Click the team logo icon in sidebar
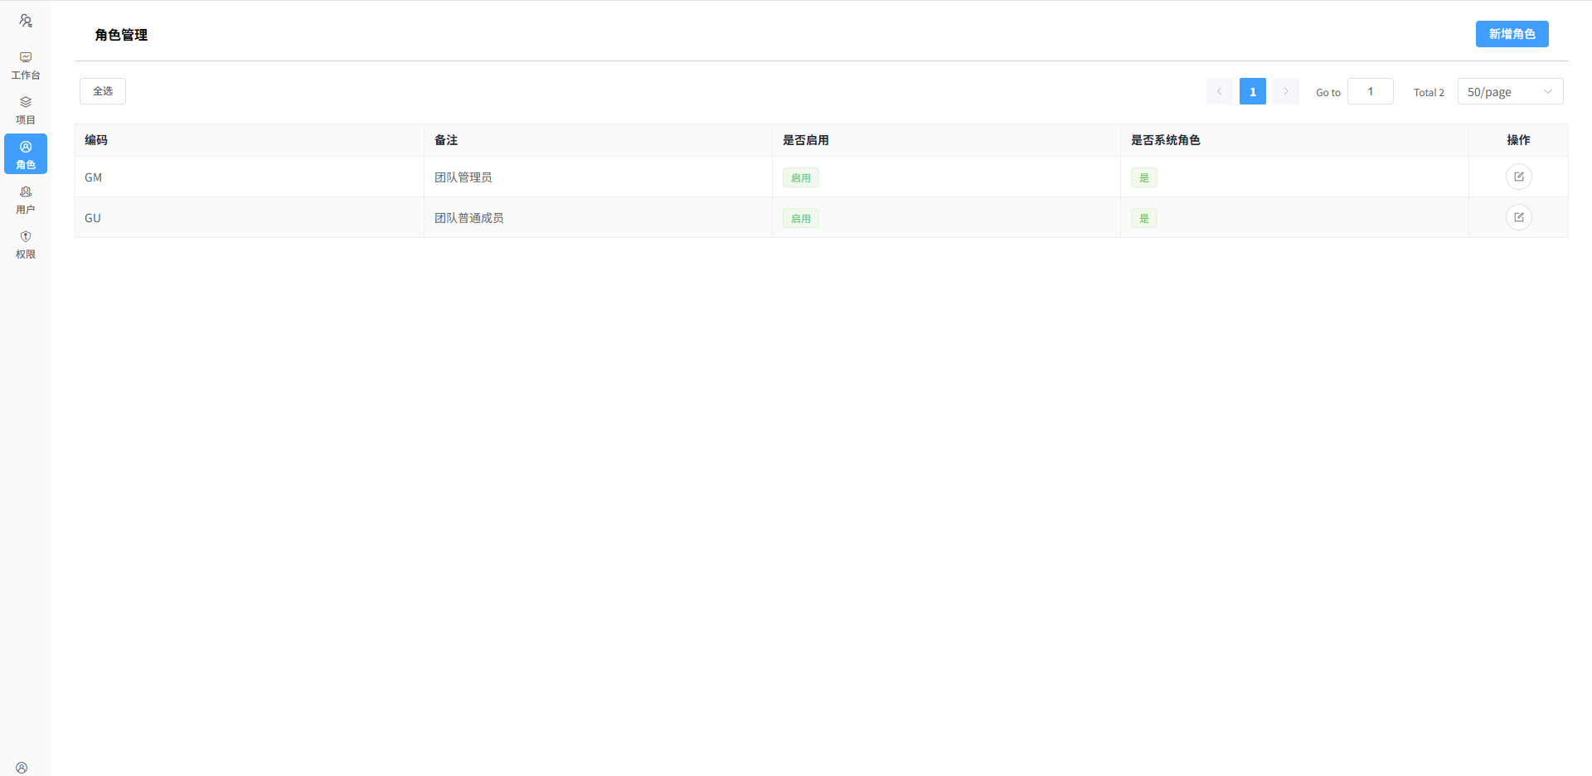 [x=26, y=21]
